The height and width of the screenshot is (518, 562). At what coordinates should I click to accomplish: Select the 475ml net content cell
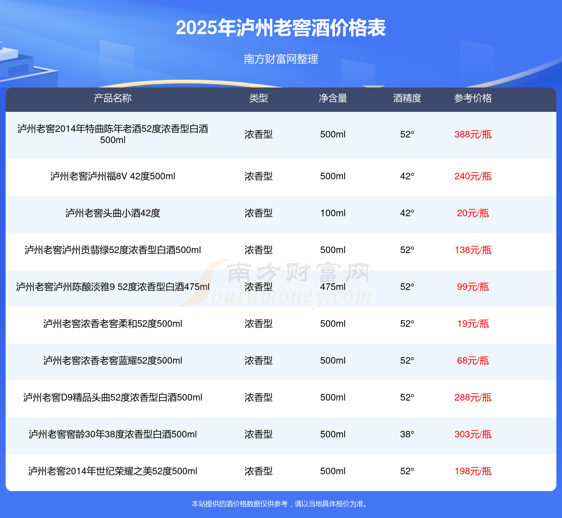(333, 287)
